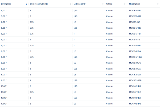This screenshot has width=160, height=107.
Task: Sort by Mã sản phẩm arrow icon
Action: 158,4
